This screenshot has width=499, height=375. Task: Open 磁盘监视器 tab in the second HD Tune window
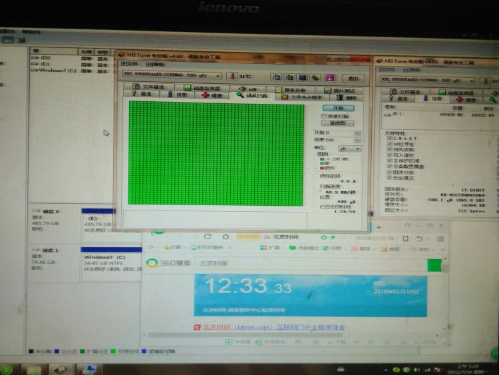point(456,93)
